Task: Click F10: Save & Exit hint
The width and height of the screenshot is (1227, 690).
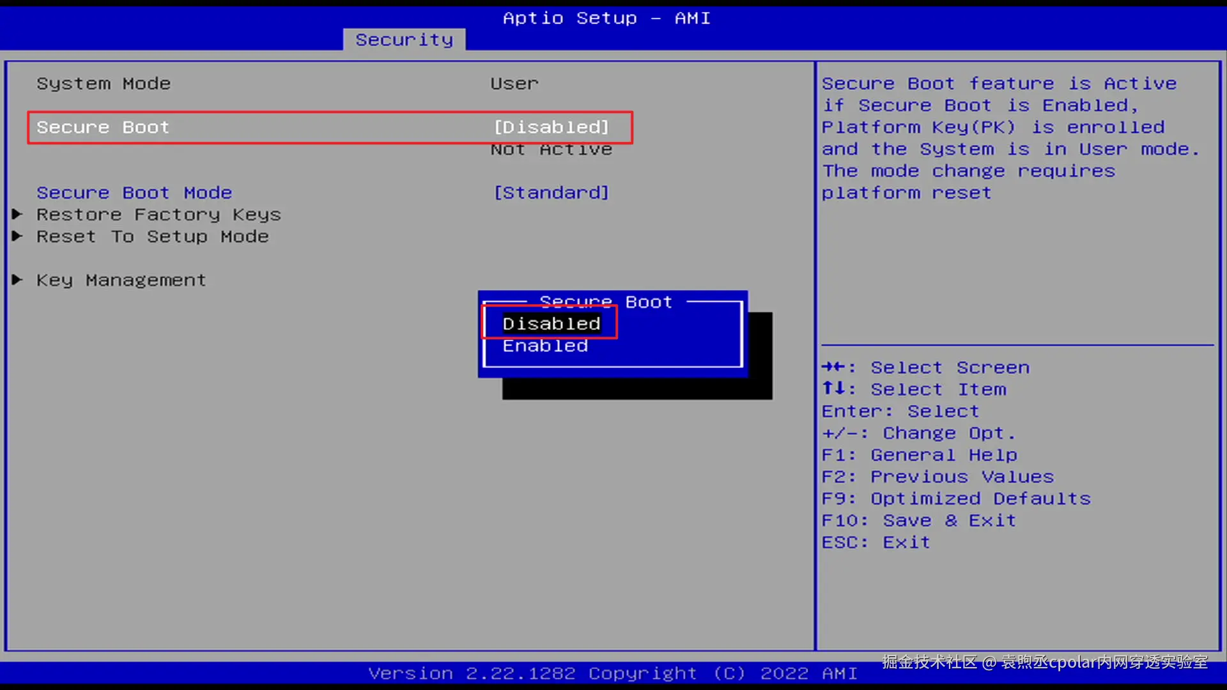Action: (918, 520)
